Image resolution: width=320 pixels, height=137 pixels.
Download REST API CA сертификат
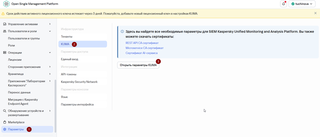[x=142, y=43]
